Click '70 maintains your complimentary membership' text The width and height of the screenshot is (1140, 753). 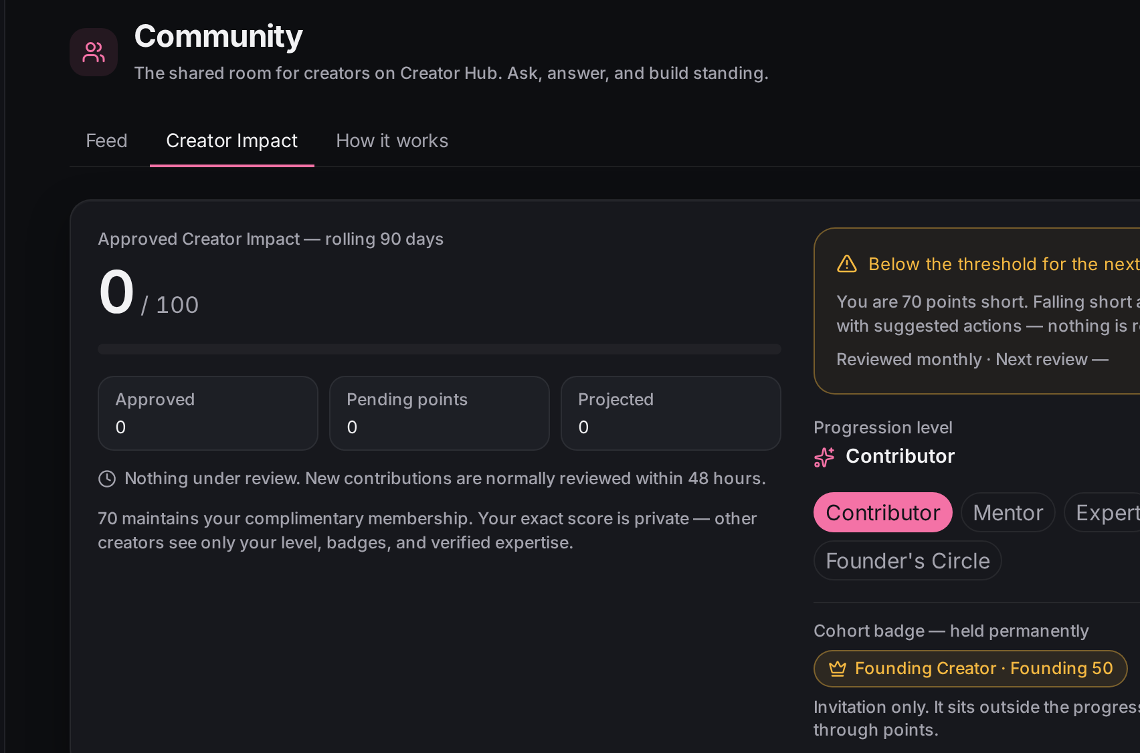[x=427, y=530]
